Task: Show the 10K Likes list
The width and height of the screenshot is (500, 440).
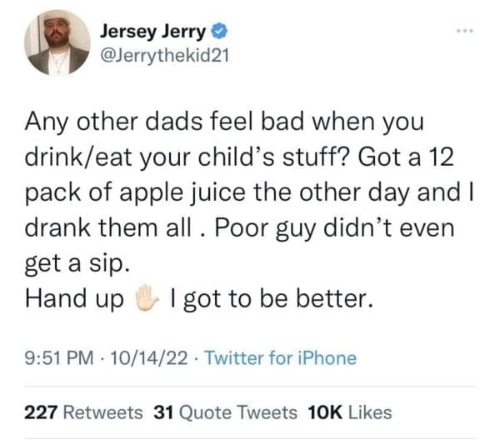Action: pyautogui.click(x=349, y=412)
